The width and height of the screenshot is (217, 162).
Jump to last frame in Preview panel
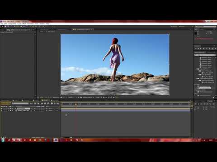pyautogui.click(x=207, y=49)
